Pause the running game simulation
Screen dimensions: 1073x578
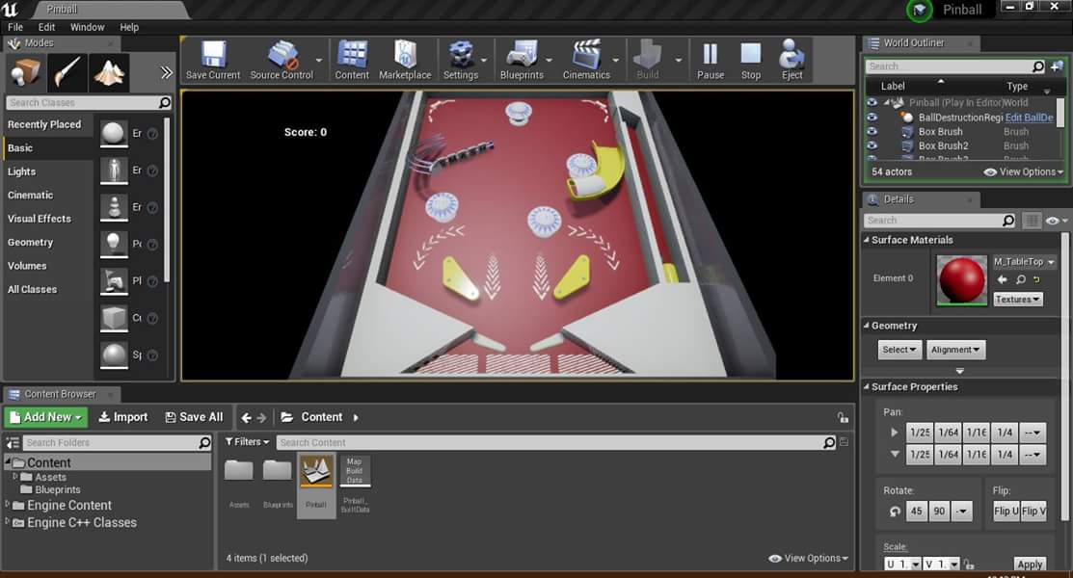[x=711, y=60]
